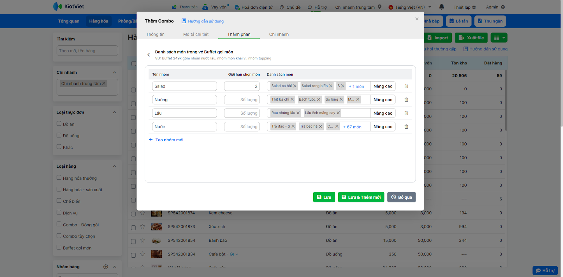Select the Thành phần tab

pos(239,34)
